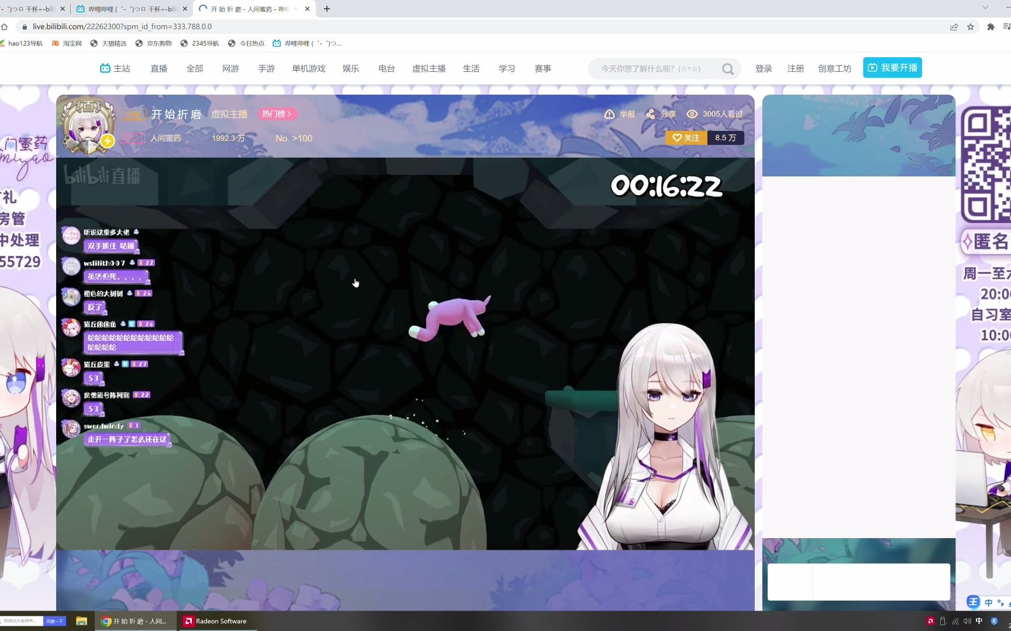Click the browser bookmark star icon

tap(971, 27)
